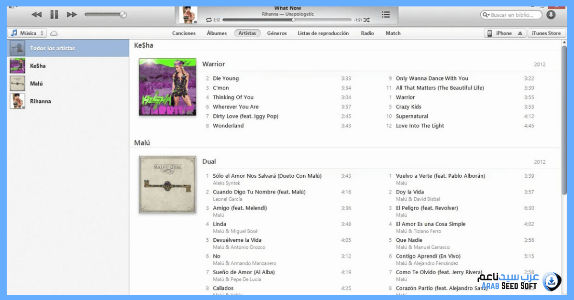Expand the search options magnifier dropdown
This screenshot has height=300, width=574.
(x=486, y=15)
